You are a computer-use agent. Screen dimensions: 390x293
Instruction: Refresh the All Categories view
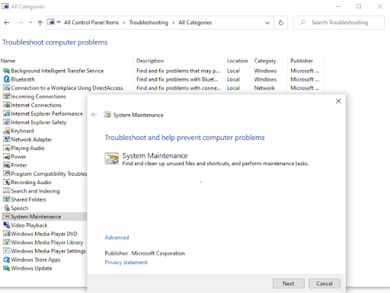click(x=281, y=23)
